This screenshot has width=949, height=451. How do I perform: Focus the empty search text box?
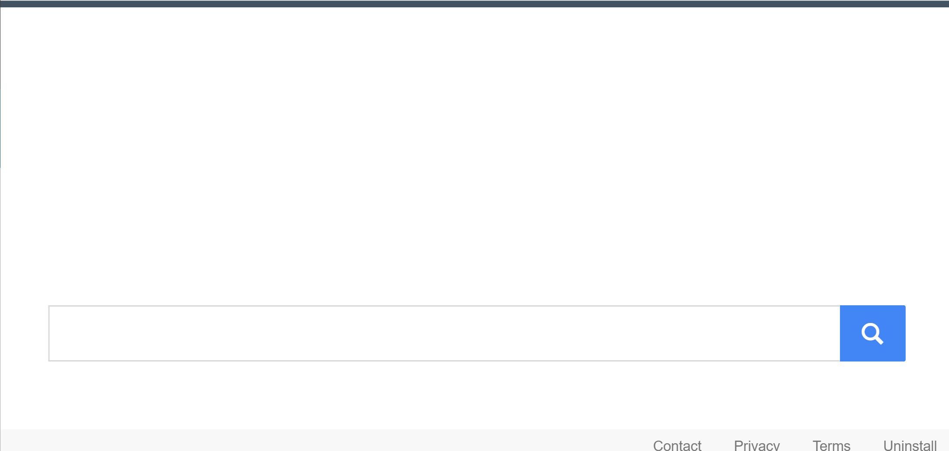[x=444, y=333]
